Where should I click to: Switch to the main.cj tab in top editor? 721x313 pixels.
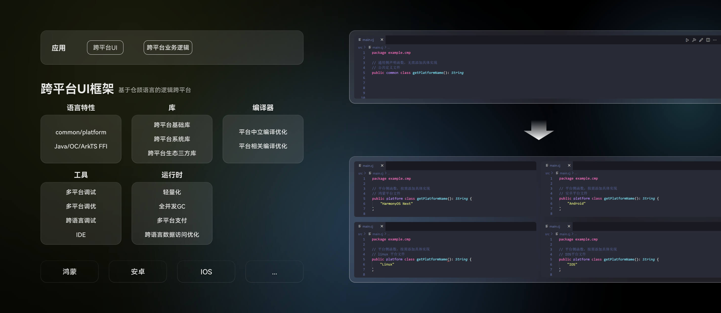(368, 40)
